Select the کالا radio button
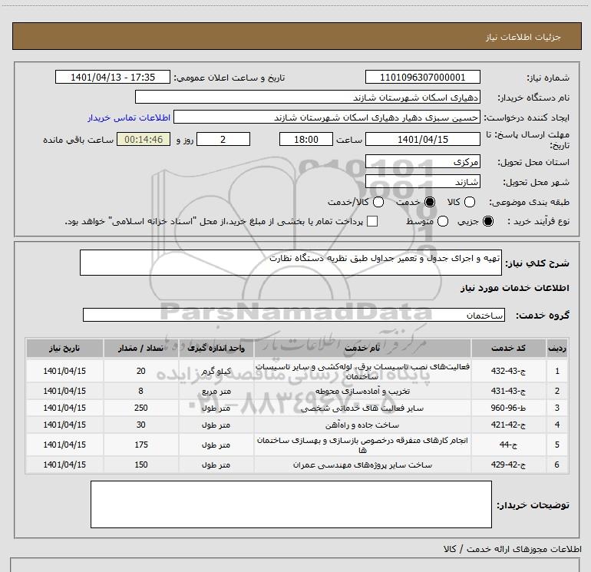The image size is (591, 572). coord(469,202)
